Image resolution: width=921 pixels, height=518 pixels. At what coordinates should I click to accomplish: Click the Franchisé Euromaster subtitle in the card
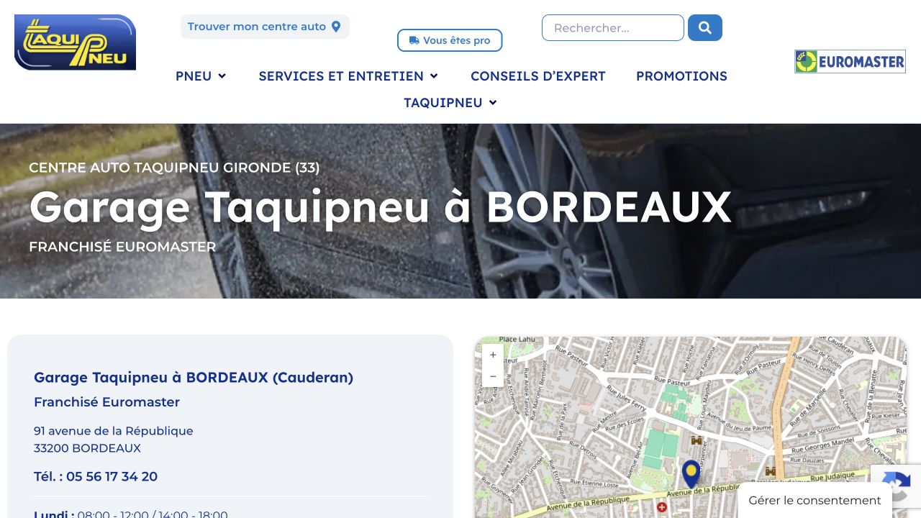106,402
